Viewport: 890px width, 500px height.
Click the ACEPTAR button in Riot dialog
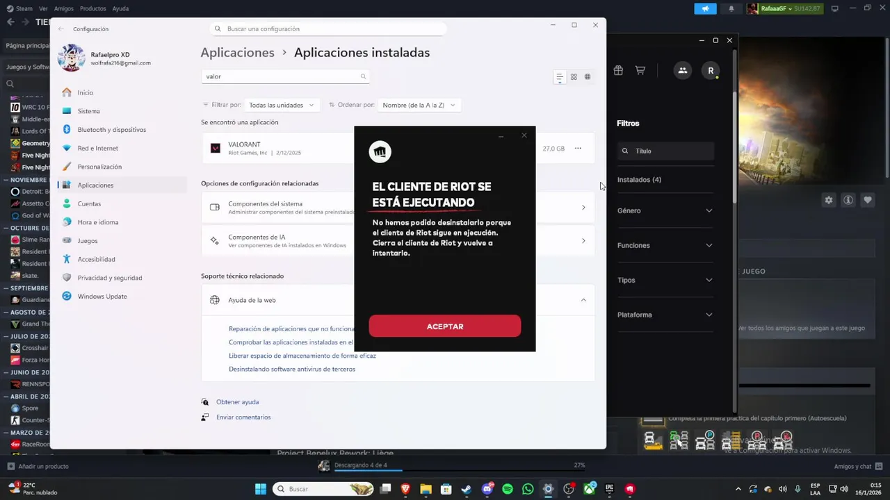point(445,326)
